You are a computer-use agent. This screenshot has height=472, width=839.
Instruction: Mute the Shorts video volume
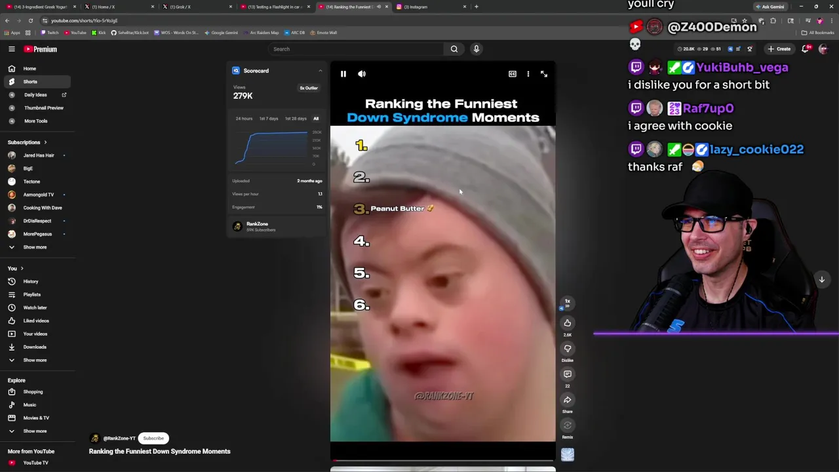(x=362, y=74)
